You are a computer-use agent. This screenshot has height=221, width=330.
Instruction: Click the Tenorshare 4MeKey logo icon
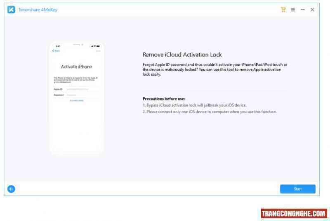pyautogui.click(x=11, y=9)
